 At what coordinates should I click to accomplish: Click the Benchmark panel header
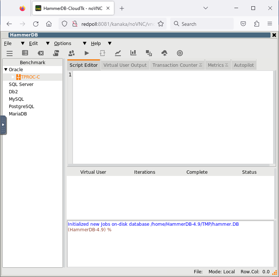coord(32,62)
